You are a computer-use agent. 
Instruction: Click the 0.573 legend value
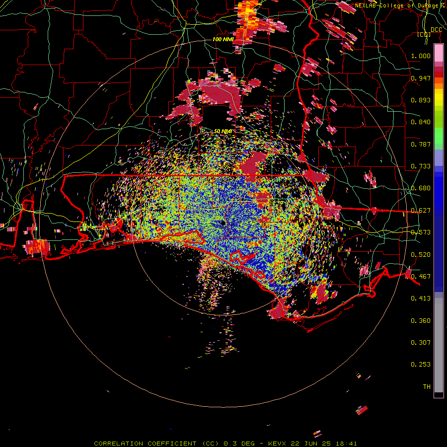point(421,232)
